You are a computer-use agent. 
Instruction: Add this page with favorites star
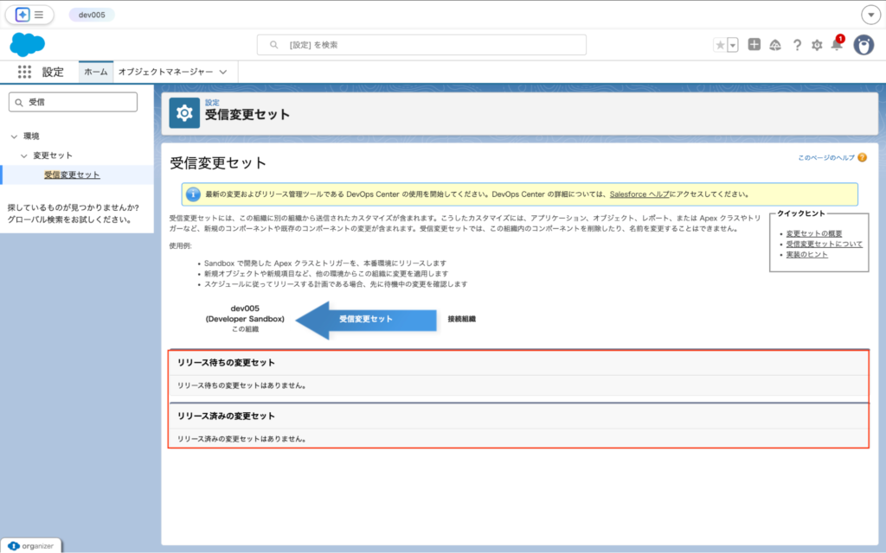click(x=720, y=45)
